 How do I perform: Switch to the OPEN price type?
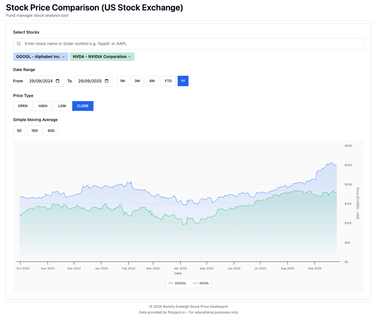[23, 106]
